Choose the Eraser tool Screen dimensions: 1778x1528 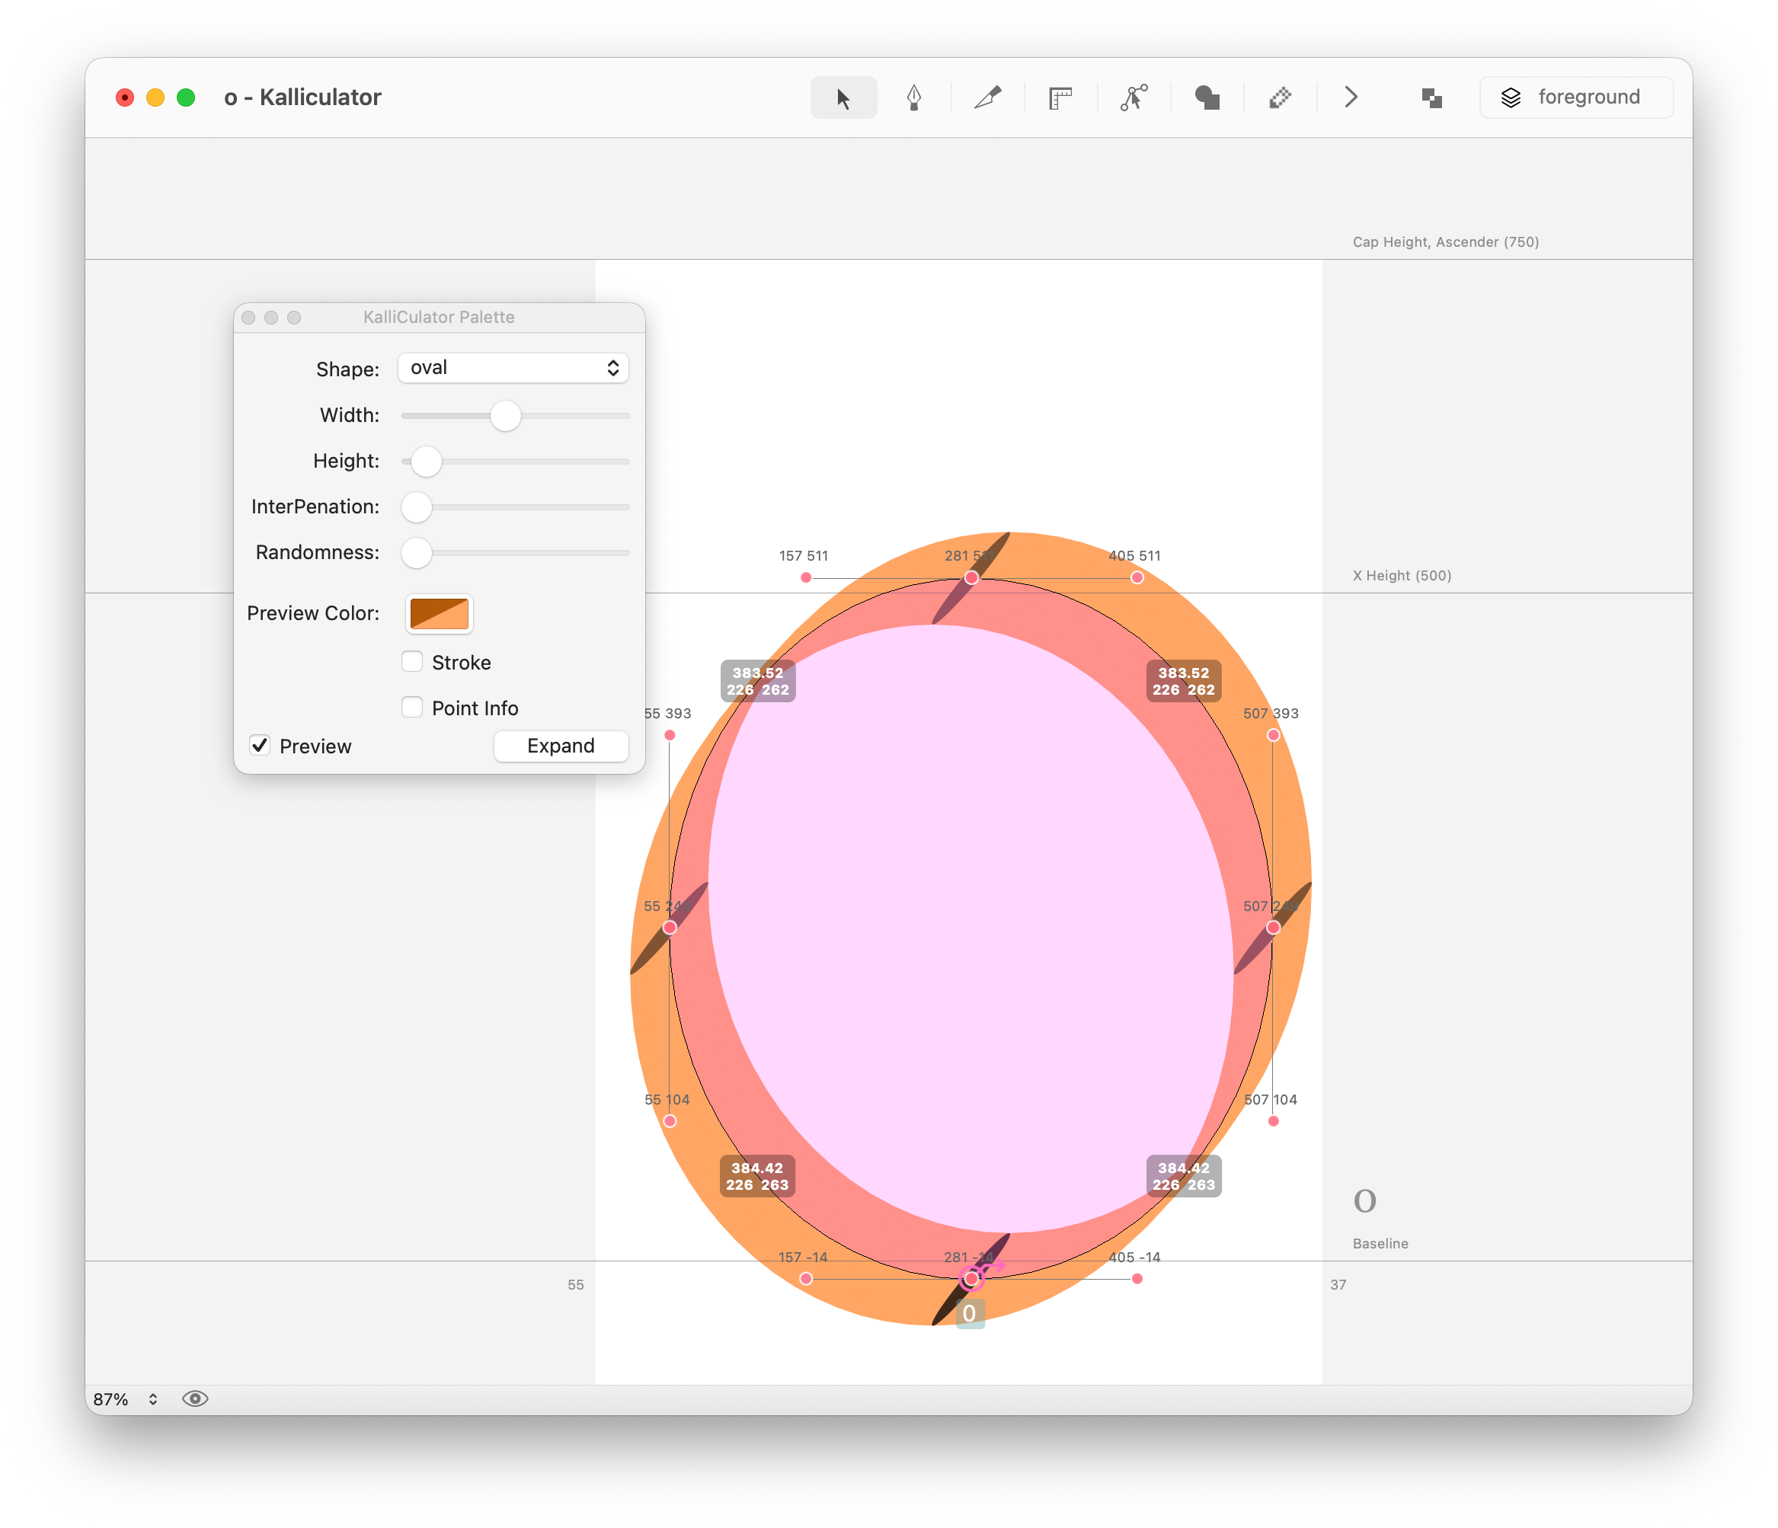[x=1280, y=97]
